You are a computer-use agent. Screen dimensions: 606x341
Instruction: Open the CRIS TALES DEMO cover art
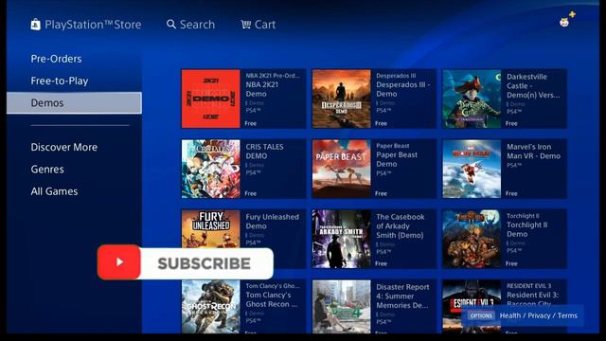coord(210,169)
